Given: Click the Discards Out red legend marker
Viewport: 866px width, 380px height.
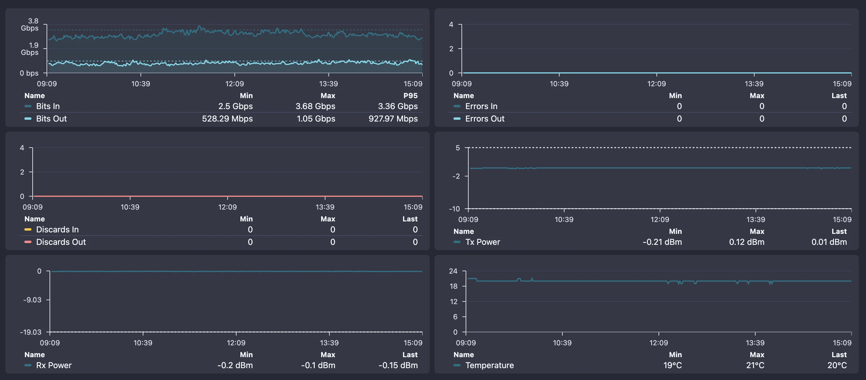Looking at the screenshot, I should click(28, 242).
